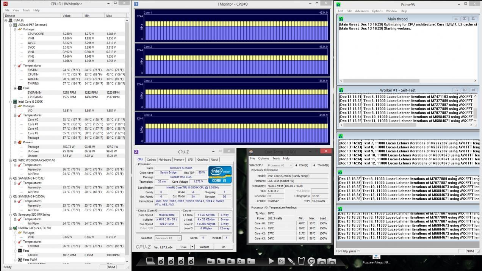Open the View menu in HWMonitor
Screen dimensions: 482x271
(x=16, y=10)
